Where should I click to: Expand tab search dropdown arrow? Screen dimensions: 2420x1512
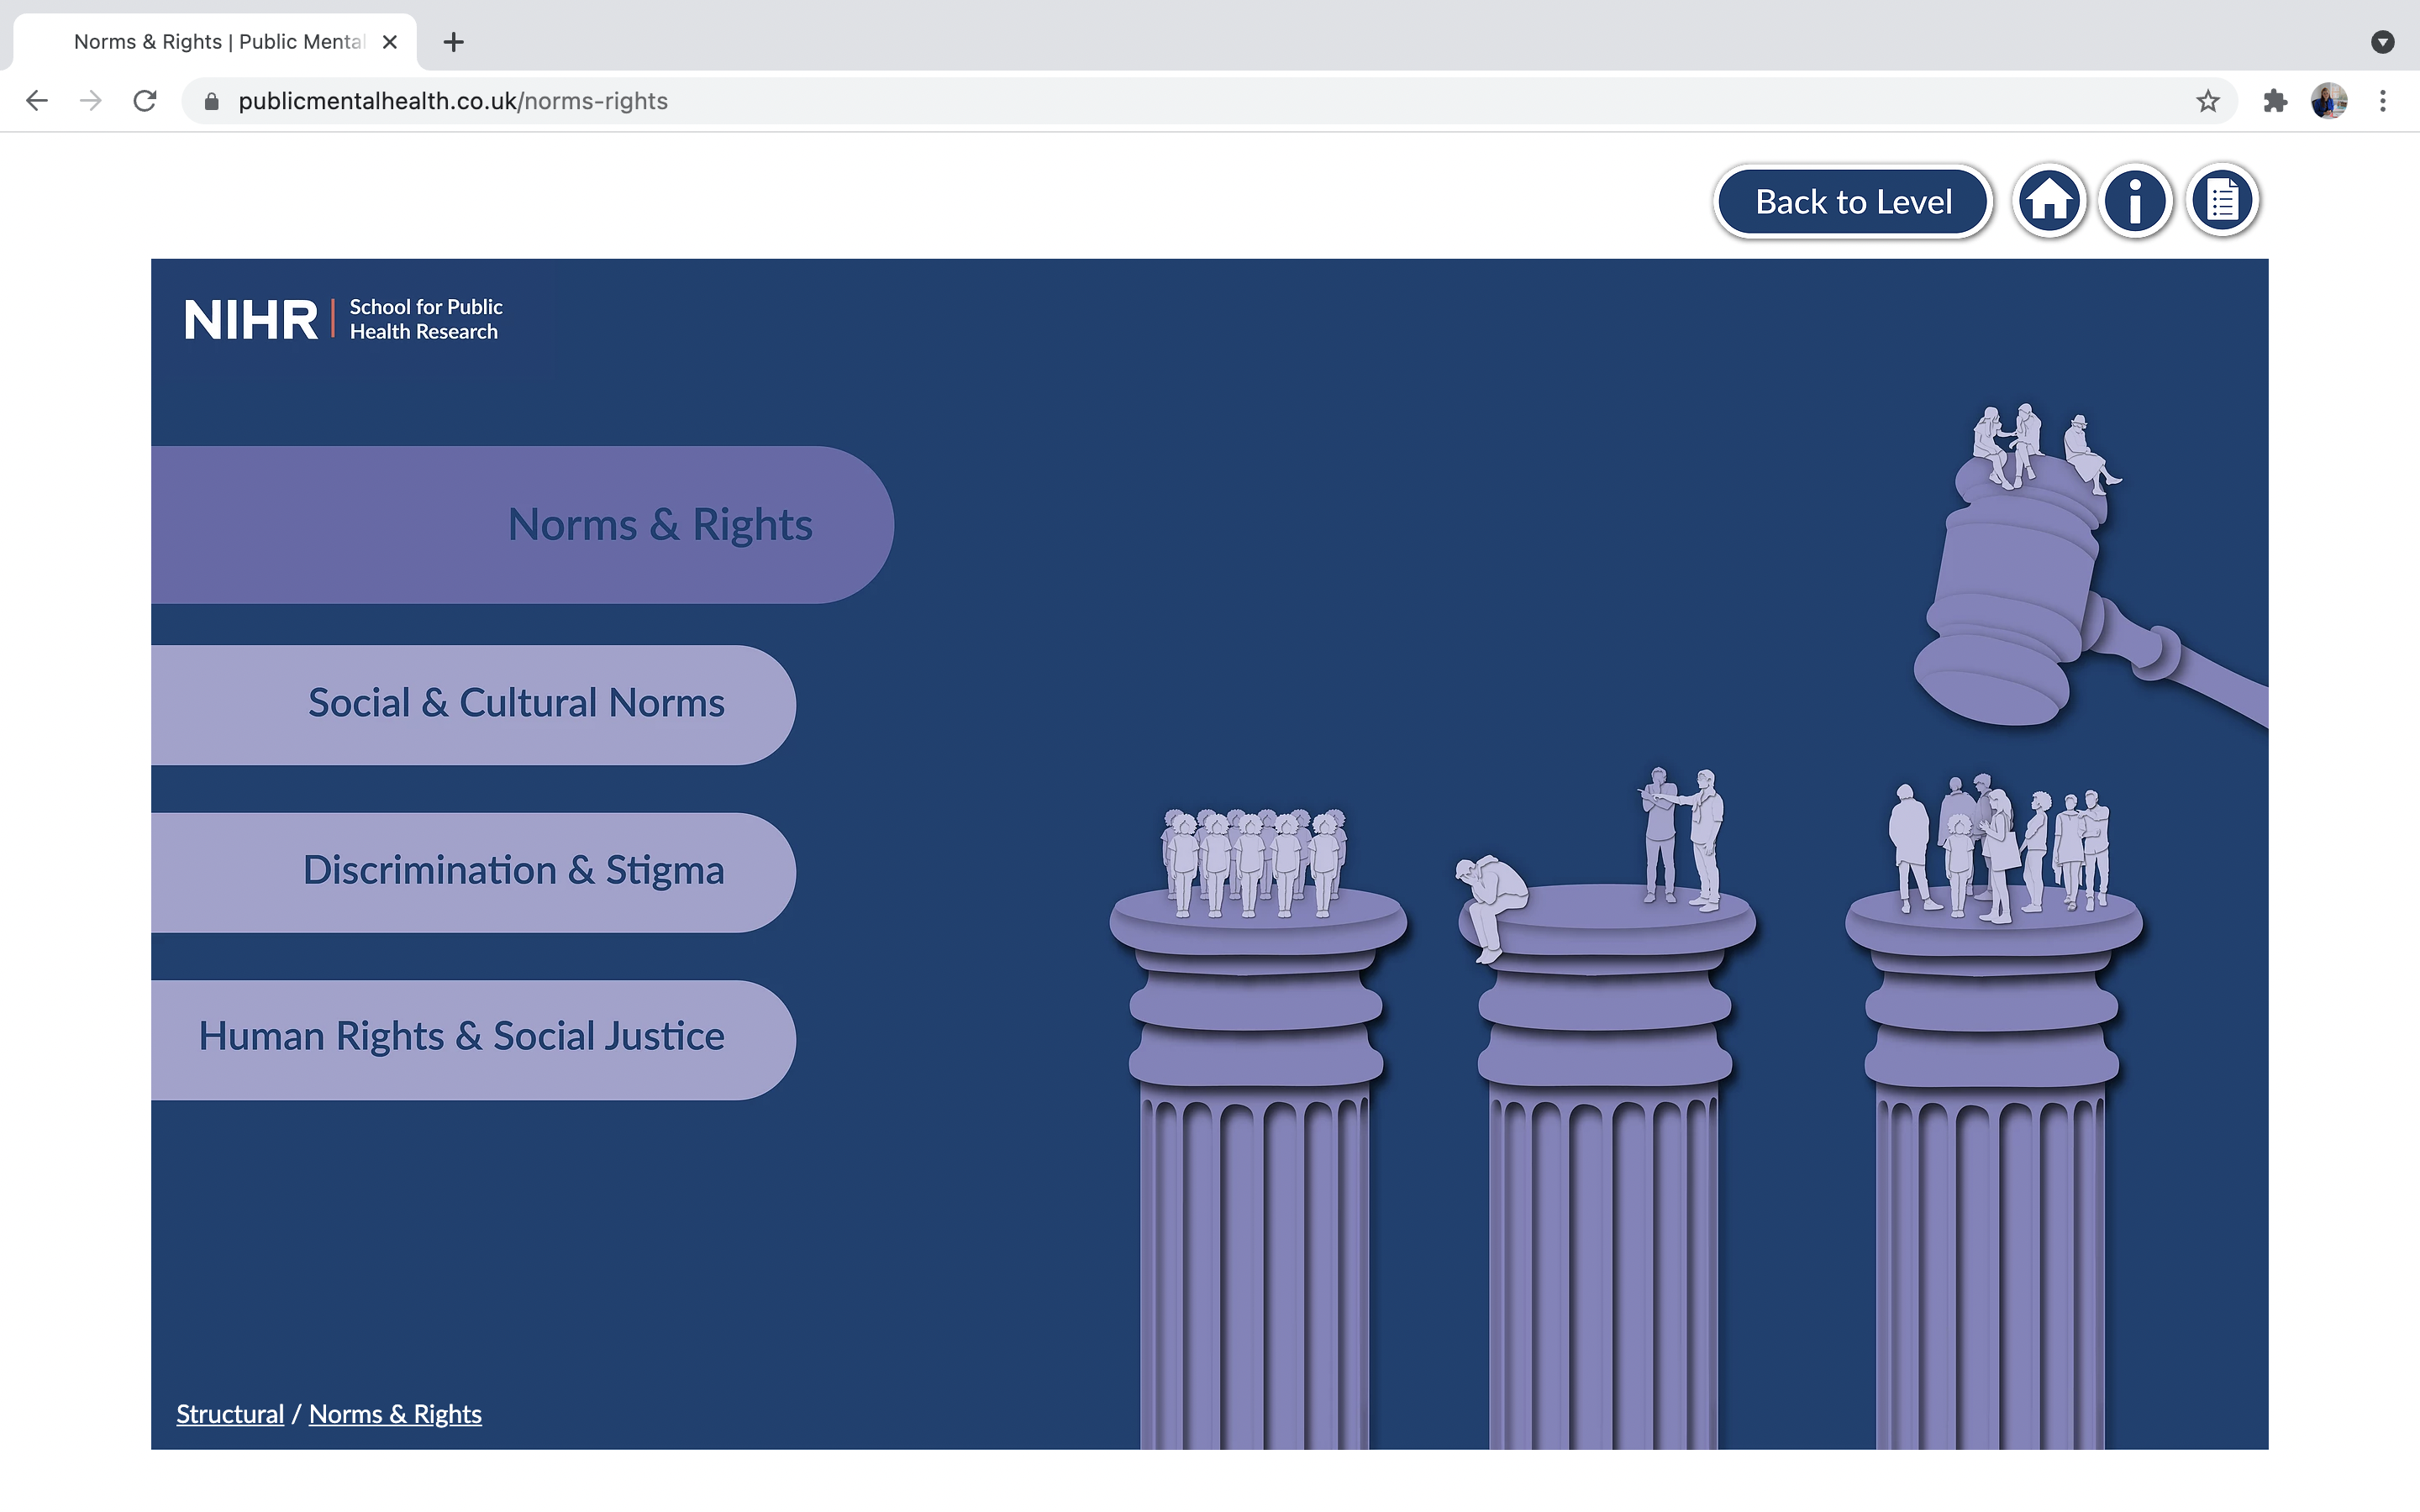click(x=2382, y=42)
